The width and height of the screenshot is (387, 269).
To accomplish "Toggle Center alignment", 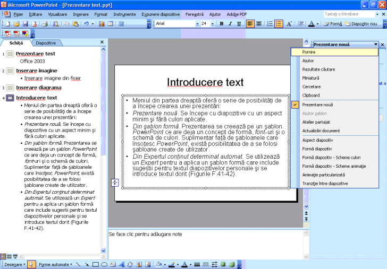I will pyautogui.click(x=259, y=24).
